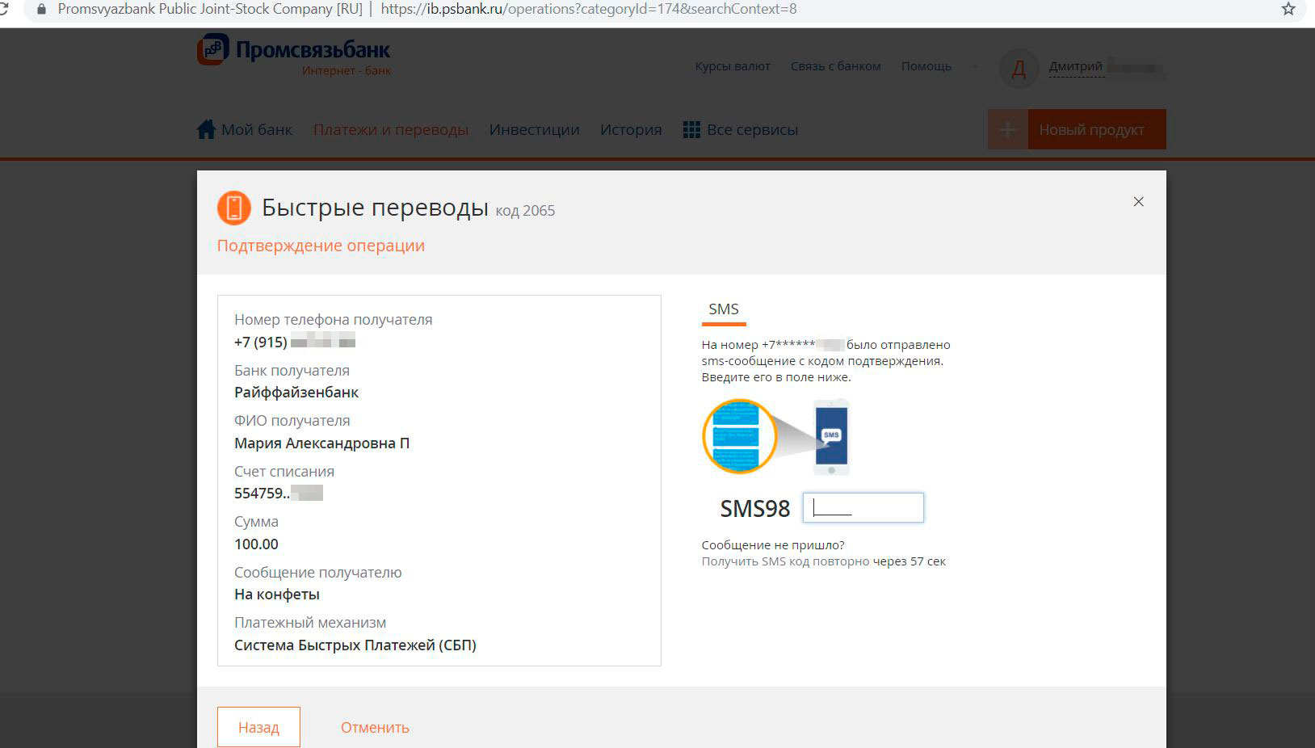
Task: Open Помощь link
Action: (926, 66)
